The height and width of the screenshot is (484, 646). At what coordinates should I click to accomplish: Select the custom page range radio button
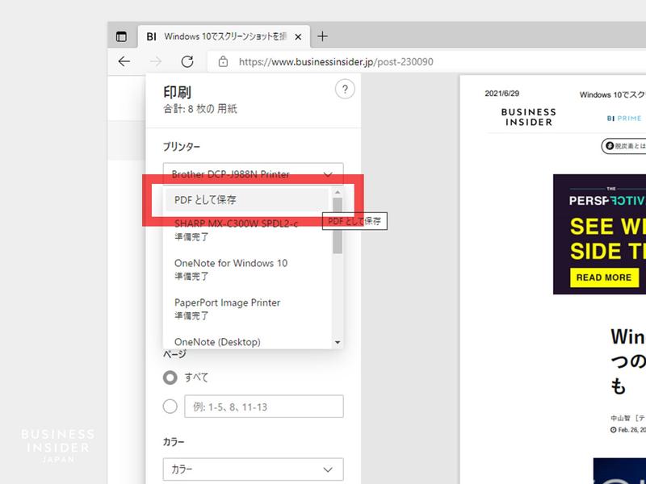tap(170, 406)
